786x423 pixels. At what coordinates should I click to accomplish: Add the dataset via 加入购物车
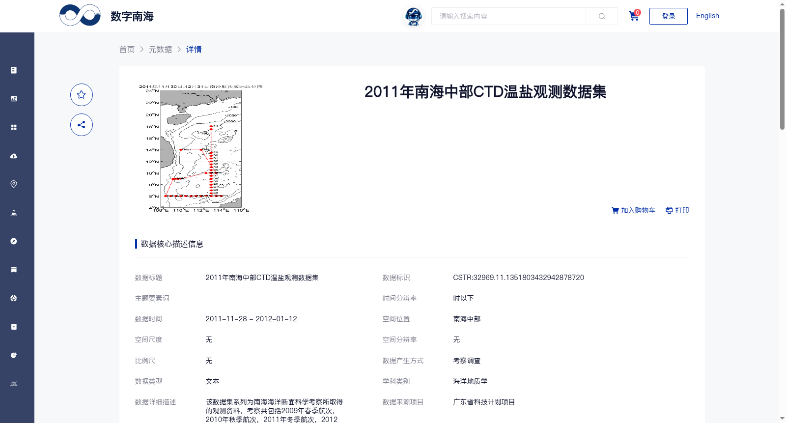pyautogui.click(x=633, y=210)
